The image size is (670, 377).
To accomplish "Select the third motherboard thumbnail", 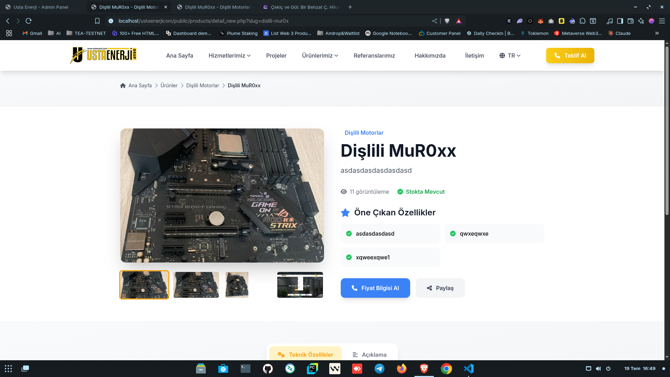I will [236, 284].
